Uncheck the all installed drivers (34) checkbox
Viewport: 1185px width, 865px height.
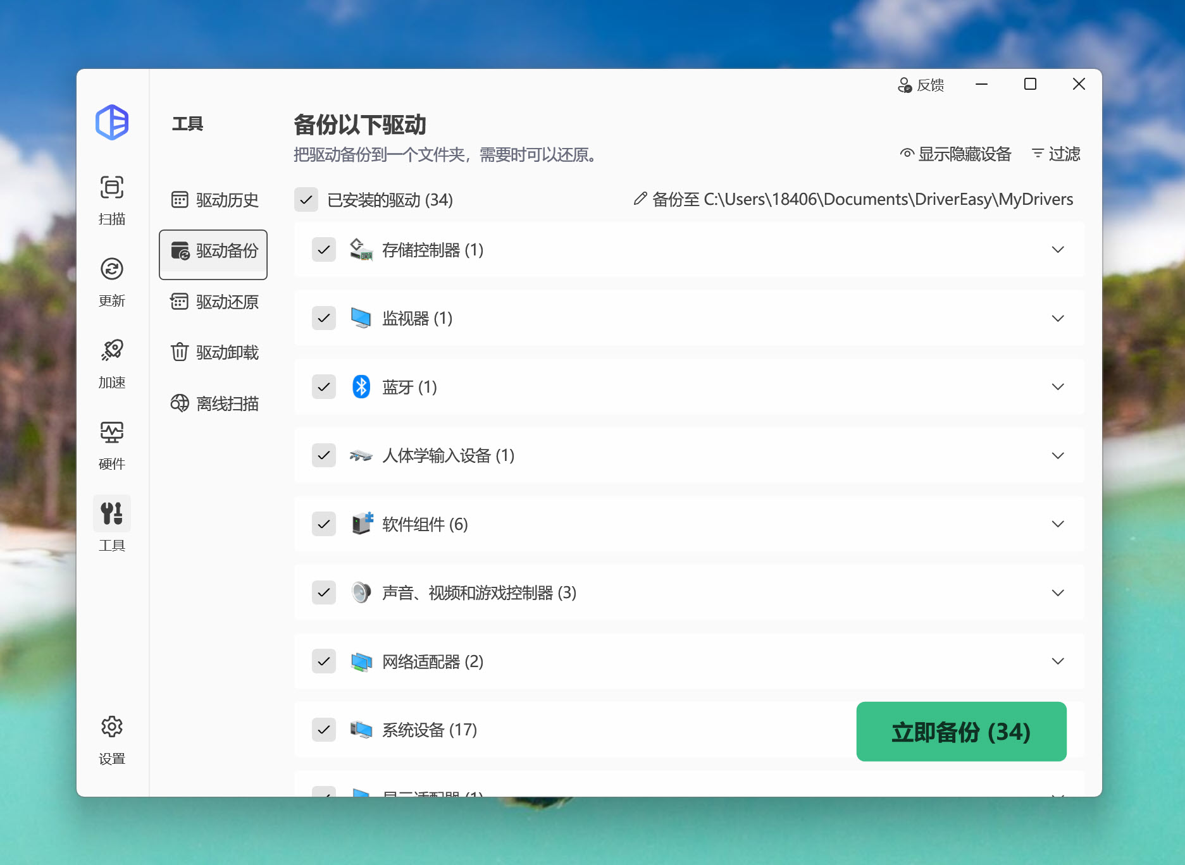[x=306, y=200]
